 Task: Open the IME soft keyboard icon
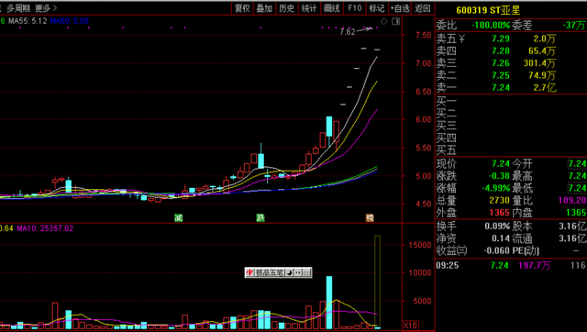306,272
